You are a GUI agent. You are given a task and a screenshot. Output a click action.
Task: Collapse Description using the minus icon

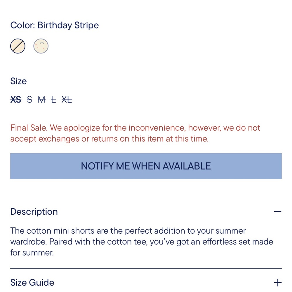click(277, 212)
